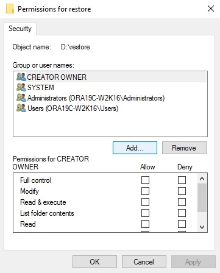Click the Administrators group icon
220x273 pixels.
pos(21,98)
